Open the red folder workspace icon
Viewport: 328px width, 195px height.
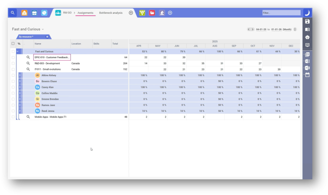(x=152, y=13)
